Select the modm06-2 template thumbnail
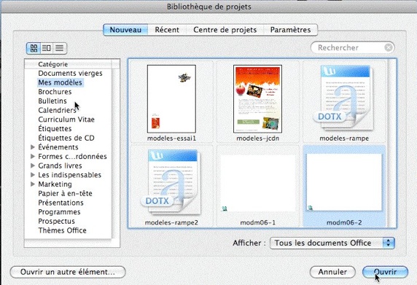 [x=344, y=182]
